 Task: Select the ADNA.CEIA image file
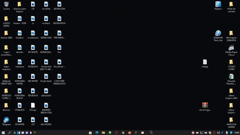click(46, 34)
